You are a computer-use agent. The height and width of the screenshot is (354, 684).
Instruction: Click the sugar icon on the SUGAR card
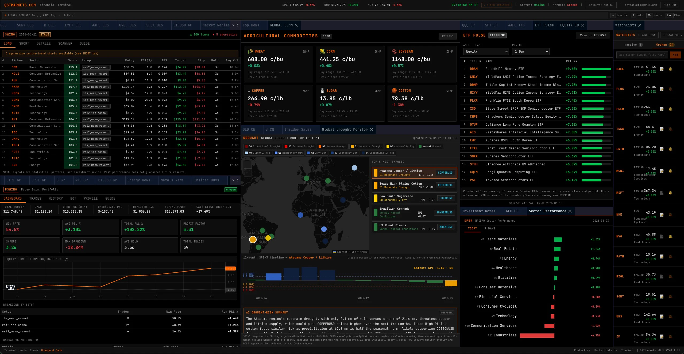(x=322, y=91)
